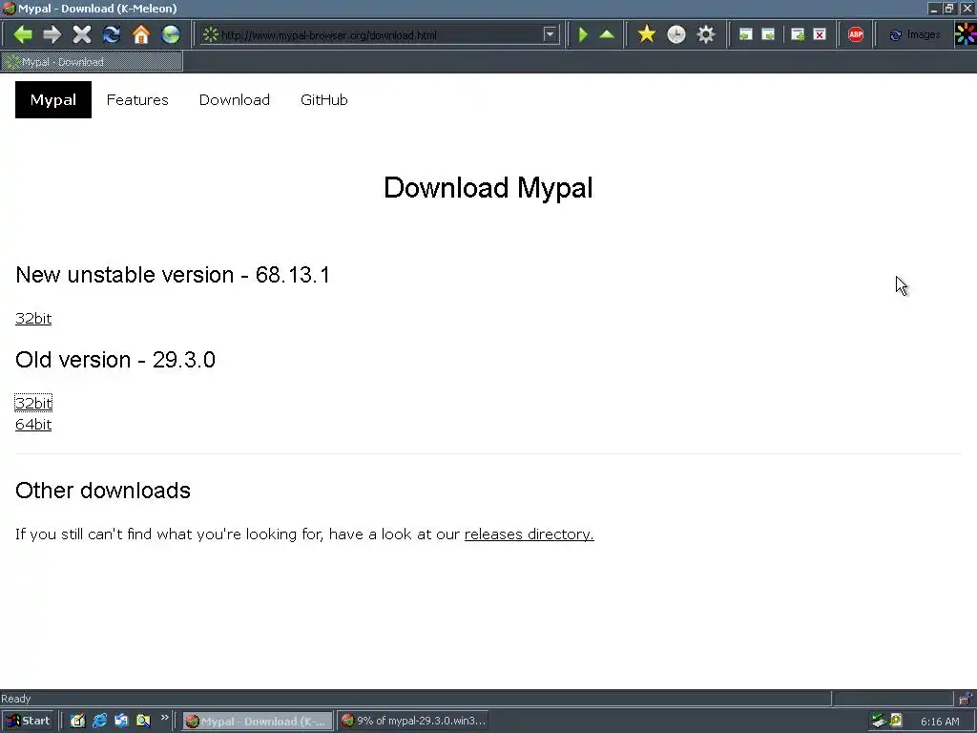The height and width of the screenshot is (733, 977).
Task: Click the Mypal logo menu item
Action: pos(53,99)
